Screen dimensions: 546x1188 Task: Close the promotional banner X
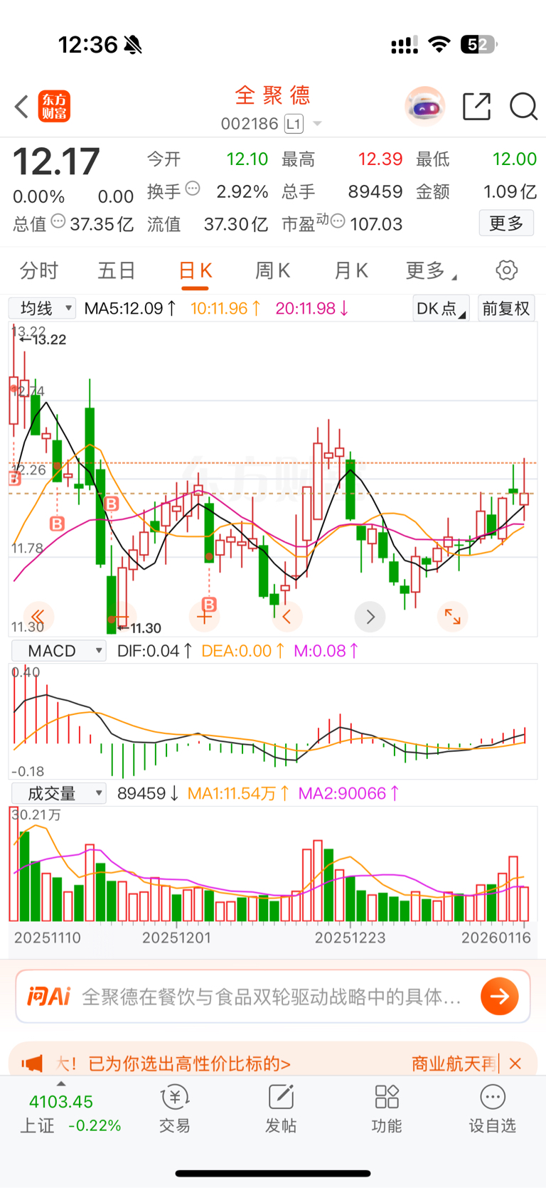point(515,1064)
